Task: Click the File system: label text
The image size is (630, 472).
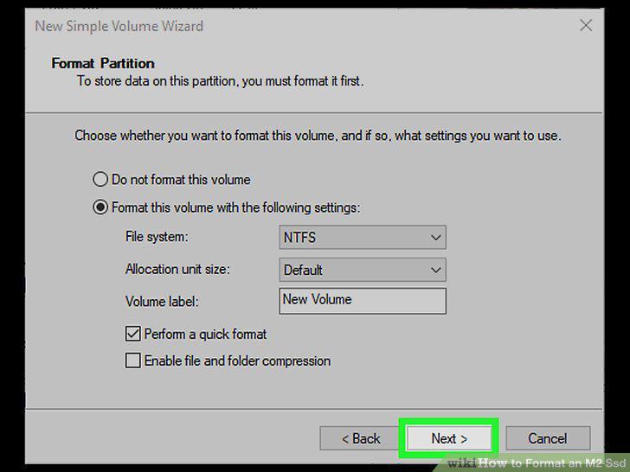Action: 157,237
